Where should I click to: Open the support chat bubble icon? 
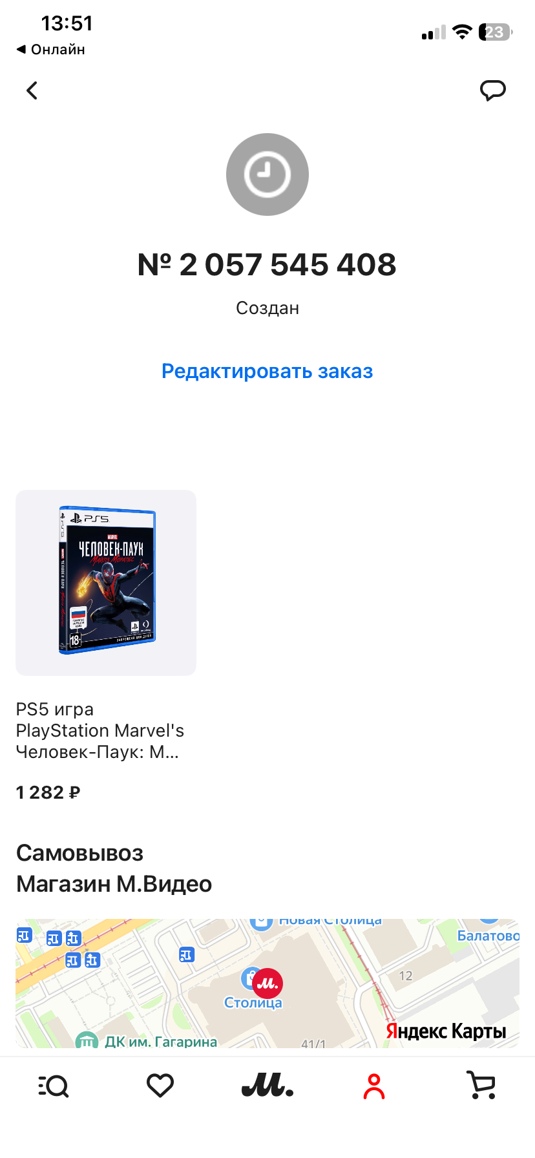(492, 90)
